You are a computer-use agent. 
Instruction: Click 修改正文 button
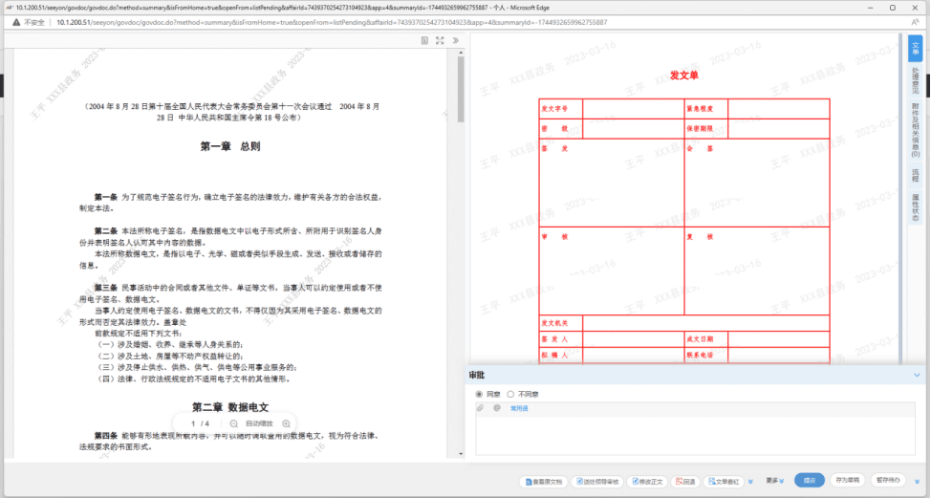point(647,482)
